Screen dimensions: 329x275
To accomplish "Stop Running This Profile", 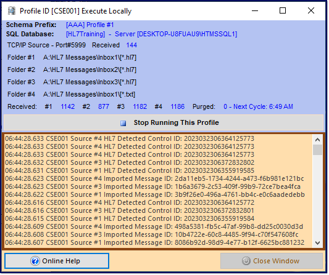I will (164, 123).
